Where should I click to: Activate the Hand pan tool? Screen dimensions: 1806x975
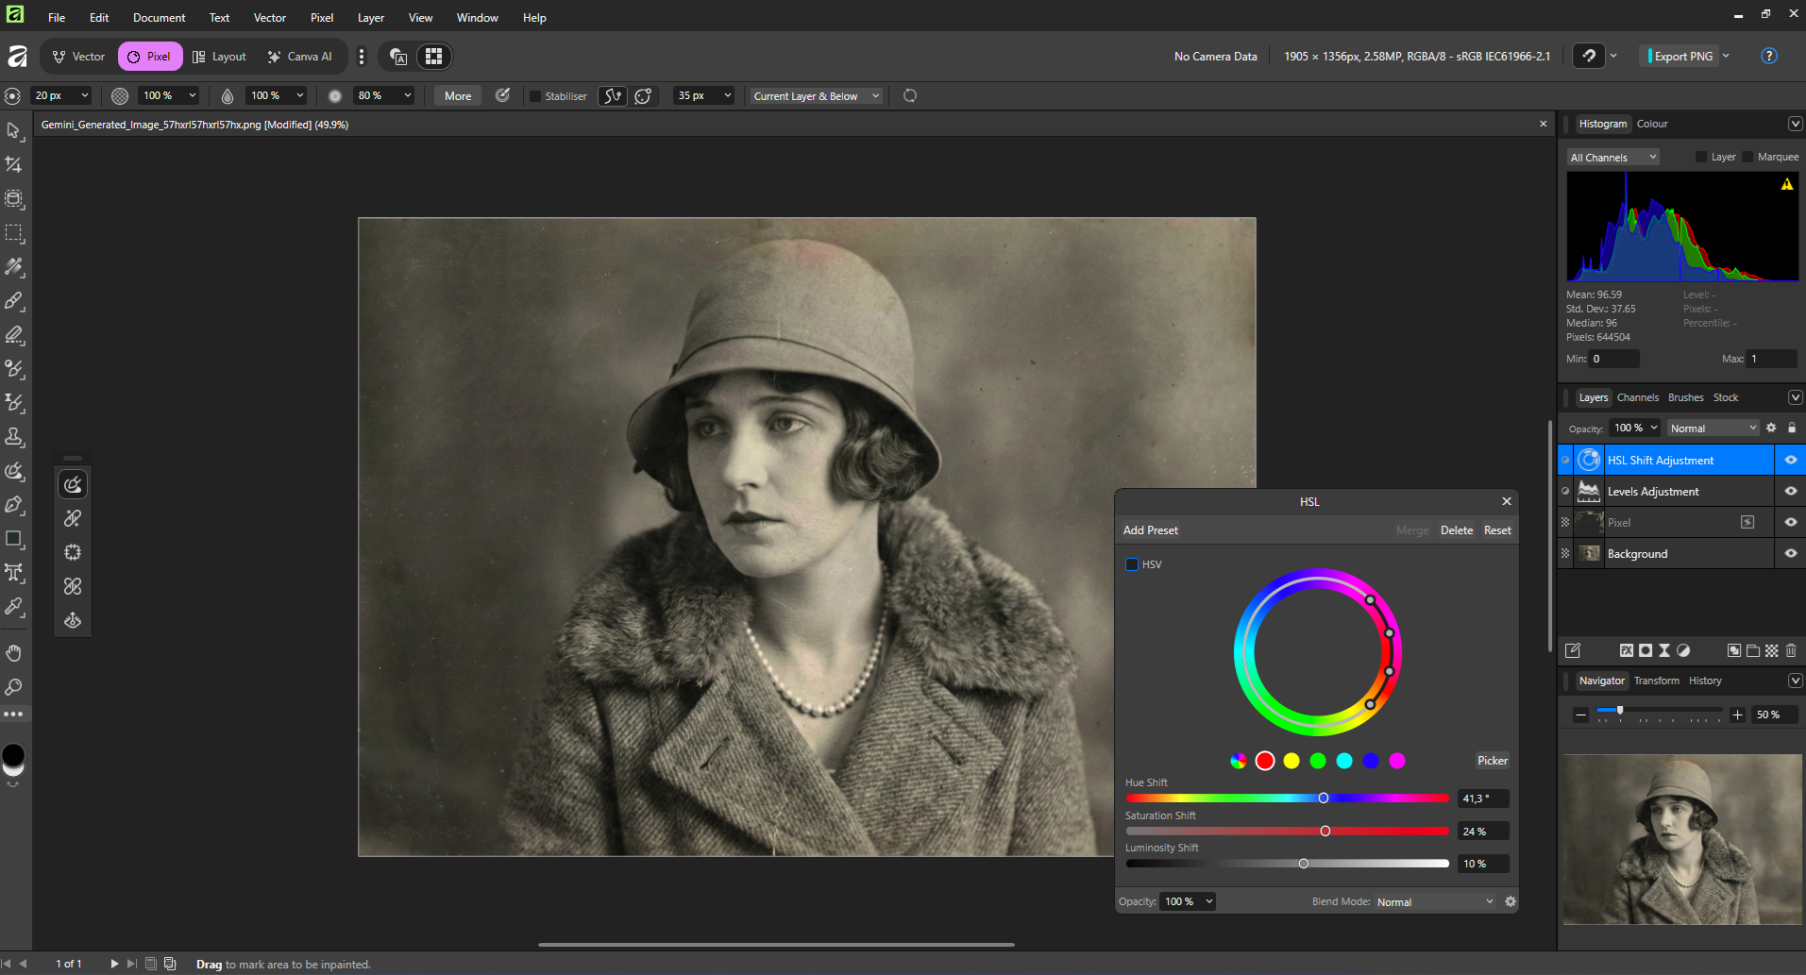(13, 653)
